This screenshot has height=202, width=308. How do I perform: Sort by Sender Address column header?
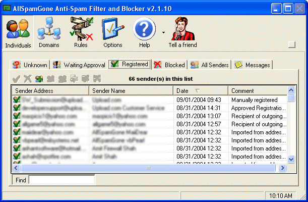click(x=50, y=91)
